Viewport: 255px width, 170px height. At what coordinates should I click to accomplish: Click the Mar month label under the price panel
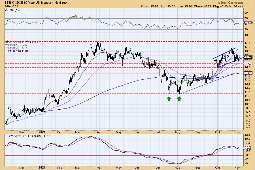tap(78, 132)
